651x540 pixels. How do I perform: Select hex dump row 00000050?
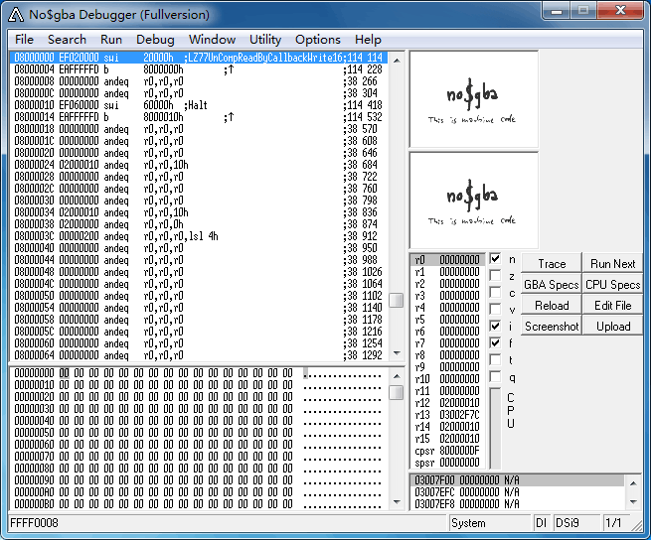coord(199,433)
